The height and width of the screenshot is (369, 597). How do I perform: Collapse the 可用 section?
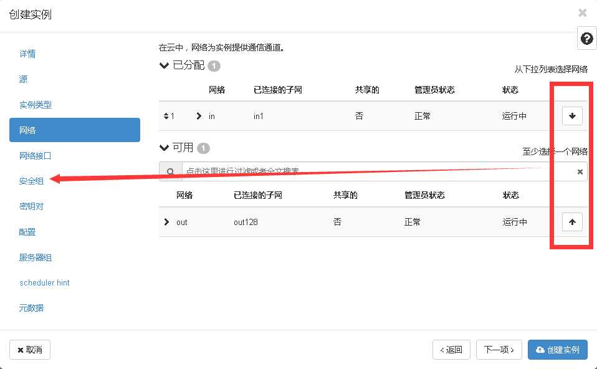pos(164,148)
